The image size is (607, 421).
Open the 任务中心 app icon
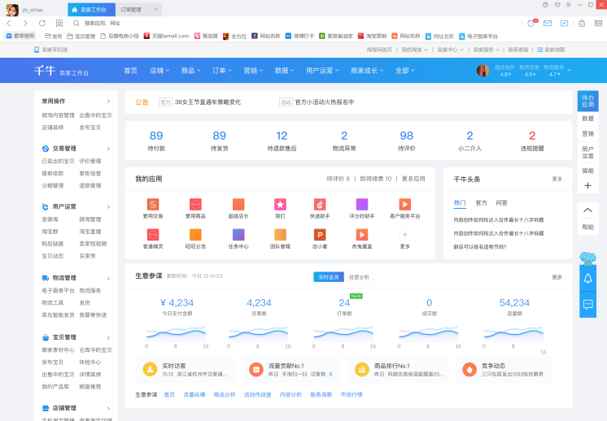[238, 235]
